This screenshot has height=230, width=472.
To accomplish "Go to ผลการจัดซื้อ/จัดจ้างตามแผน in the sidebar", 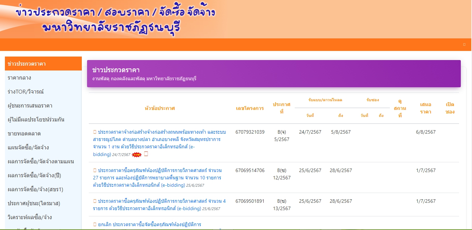I will (x=43, y=162).
